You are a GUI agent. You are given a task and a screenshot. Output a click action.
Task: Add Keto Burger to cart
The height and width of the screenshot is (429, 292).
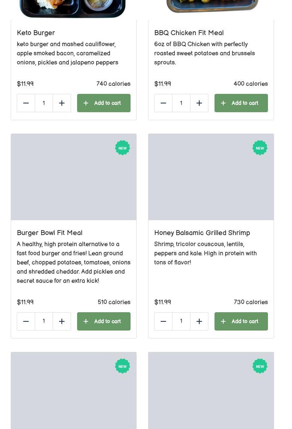(104, 103)
